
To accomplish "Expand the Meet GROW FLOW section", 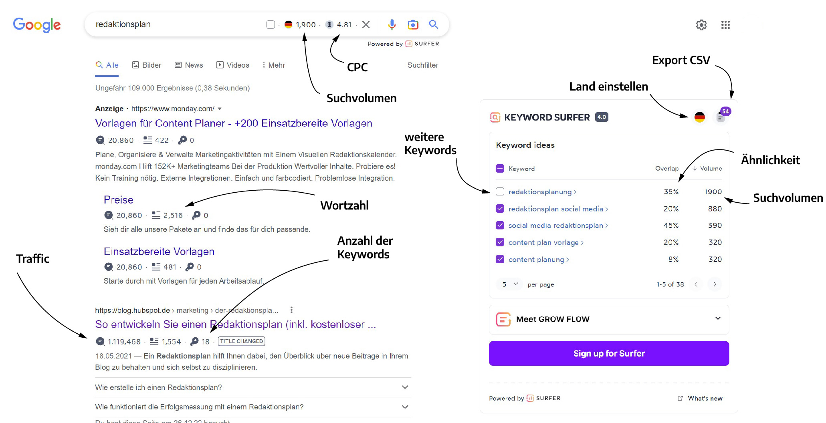I will [x=609, y=319].
